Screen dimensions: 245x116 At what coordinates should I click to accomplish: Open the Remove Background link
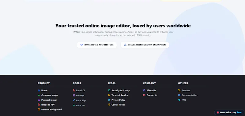click(x=51, y=110)
